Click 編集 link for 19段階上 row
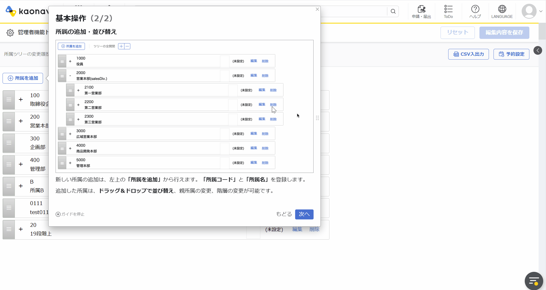The height and width of the screenshot is (290, 546). coord(297,229)
